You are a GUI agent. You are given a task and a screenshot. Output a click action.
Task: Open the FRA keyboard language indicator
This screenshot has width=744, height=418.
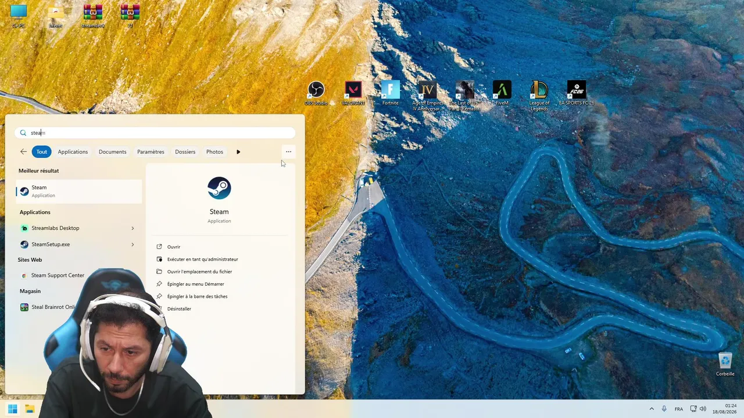coord(679,409)
